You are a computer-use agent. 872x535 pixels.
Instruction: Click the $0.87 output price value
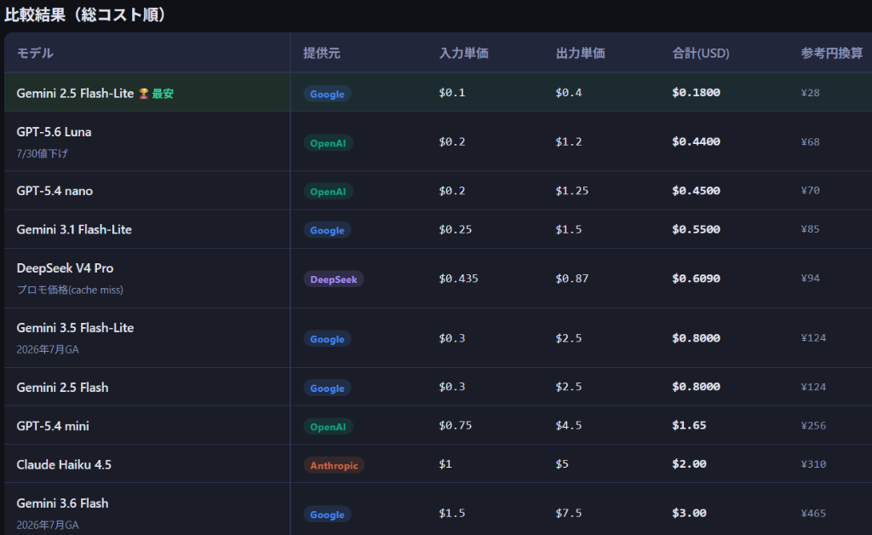(x=571, y=278)
